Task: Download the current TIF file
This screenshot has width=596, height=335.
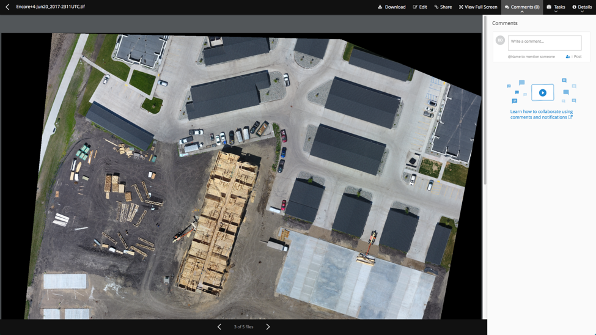Action: pyautogui.click(x=392, y=7)
